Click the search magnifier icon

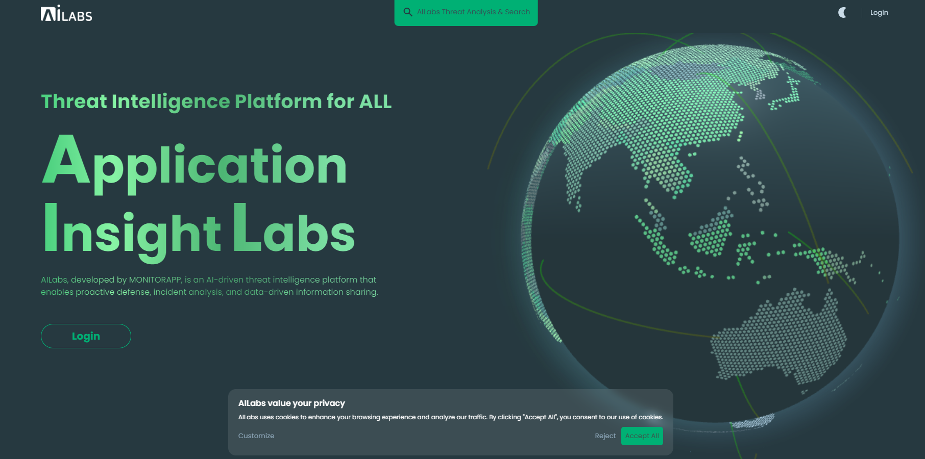coord(408,12)
